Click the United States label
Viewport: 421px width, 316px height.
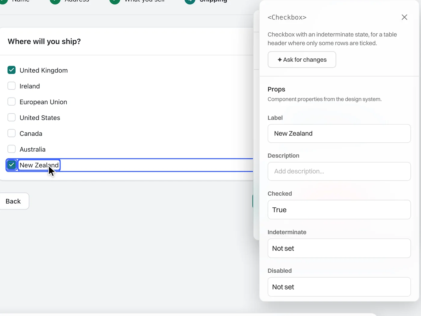tap(40, 118)
